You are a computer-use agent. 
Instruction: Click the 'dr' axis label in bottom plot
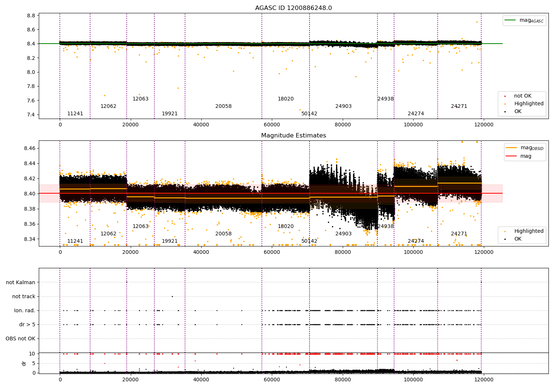24,363
